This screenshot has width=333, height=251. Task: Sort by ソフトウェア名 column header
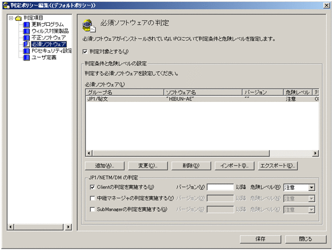(x=203, y=92)
